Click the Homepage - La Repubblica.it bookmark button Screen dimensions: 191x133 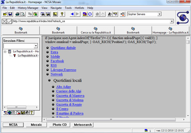170,30
